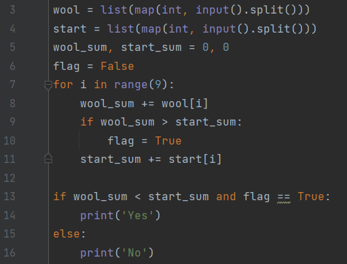Click 'wool' variable on line 3
This screenshot has width=347, height=264.
[x=67, y=10]
